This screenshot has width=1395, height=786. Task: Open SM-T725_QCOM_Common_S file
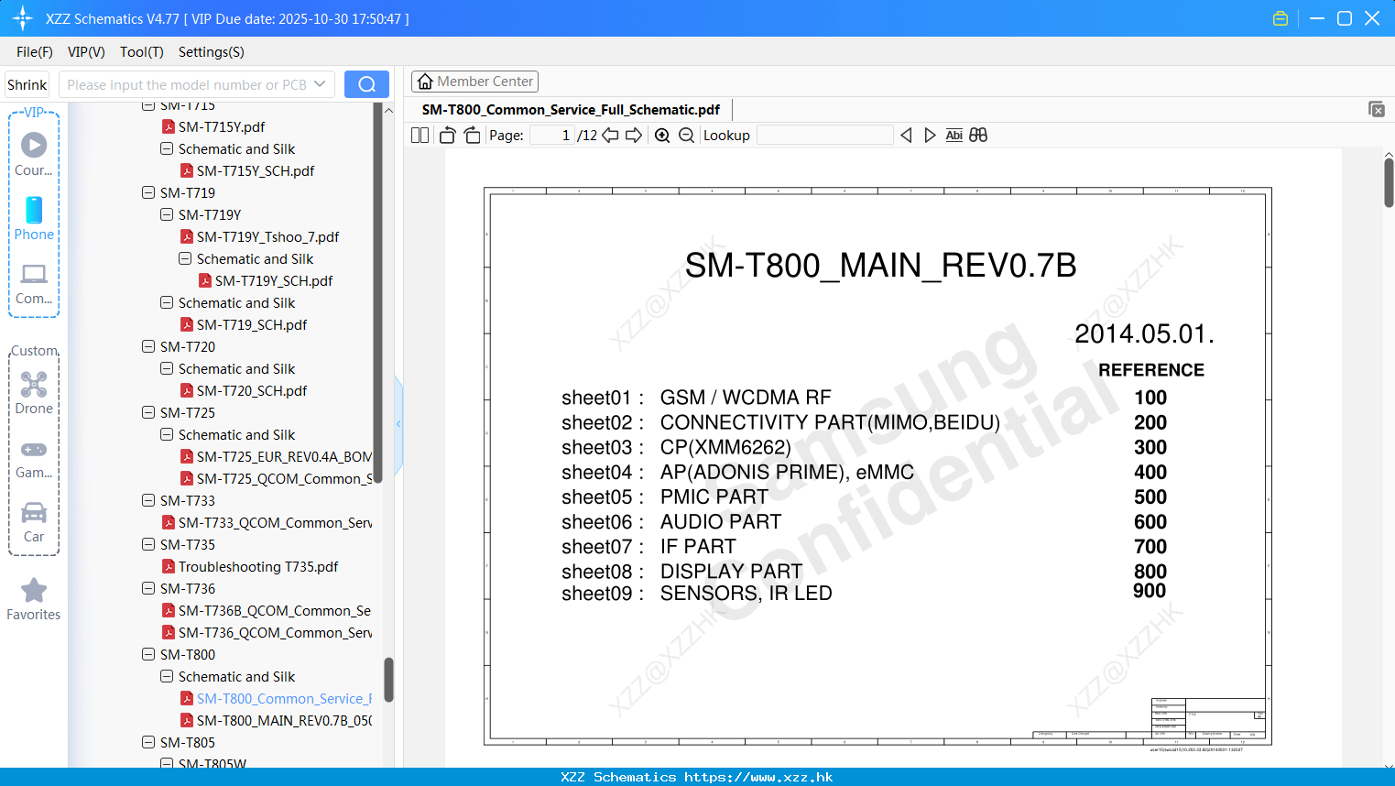coord(284,479)
